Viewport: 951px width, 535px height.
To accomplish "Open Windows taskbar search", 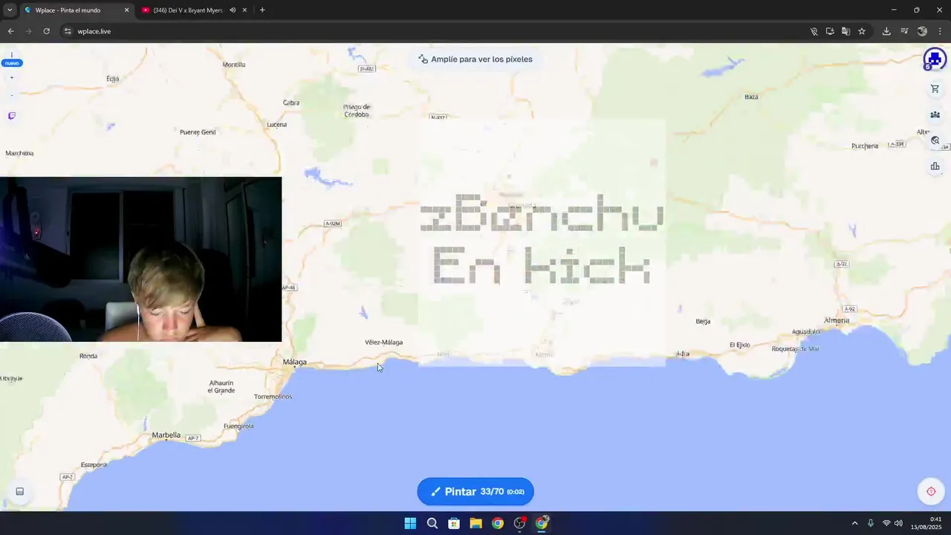I will (x=432, y=523).
